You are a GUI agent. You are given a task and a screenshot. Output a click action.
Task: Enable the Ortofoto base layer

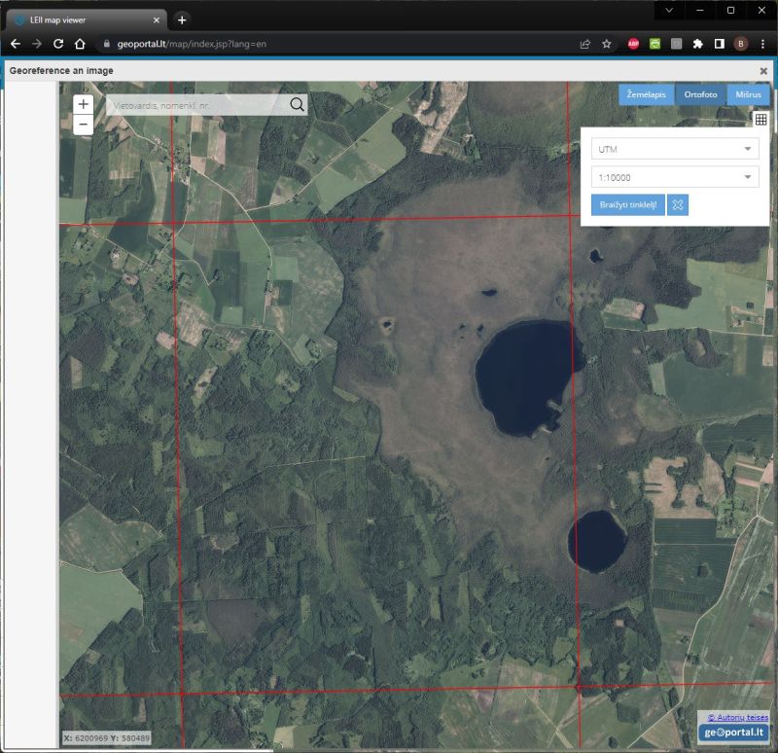[x=700, y=94]
